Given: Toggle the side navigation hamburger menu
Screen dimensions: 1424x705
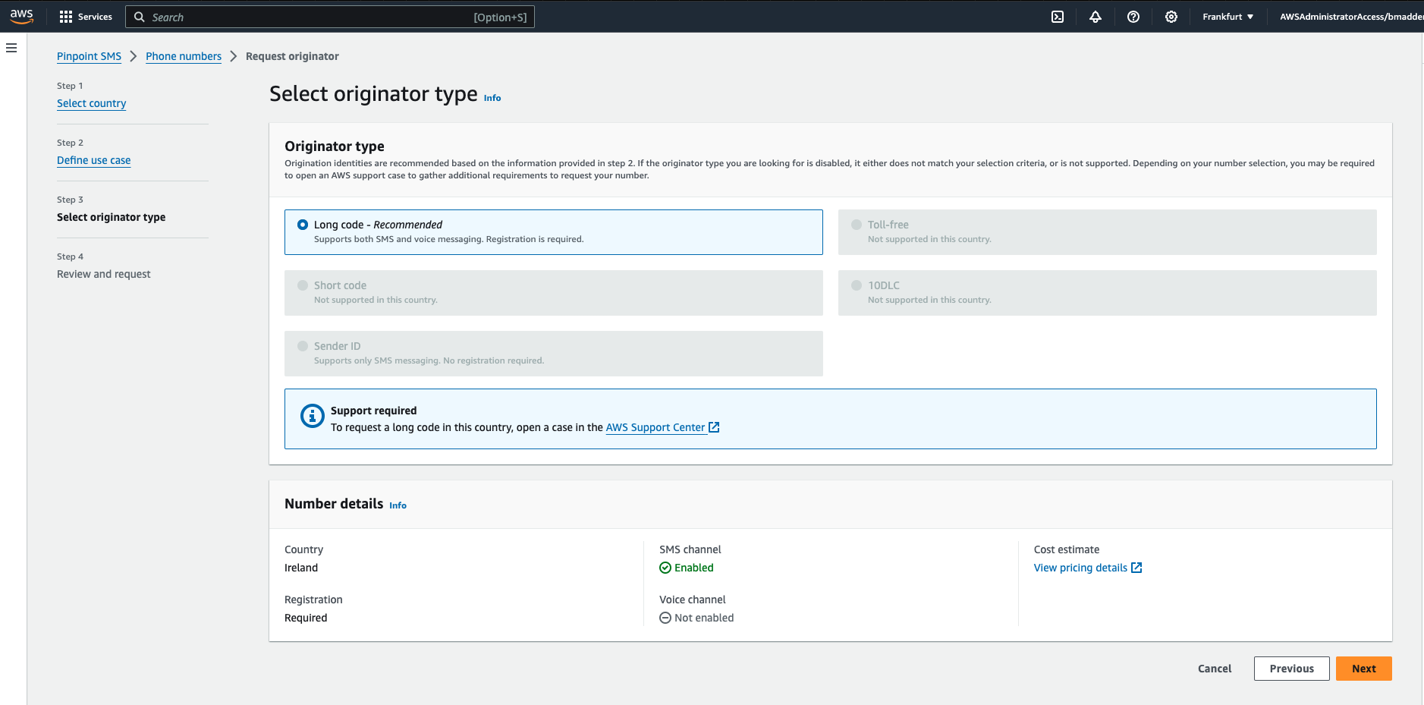Looking at the screenshot, I should pyautogui.click(x=11, y=48).
